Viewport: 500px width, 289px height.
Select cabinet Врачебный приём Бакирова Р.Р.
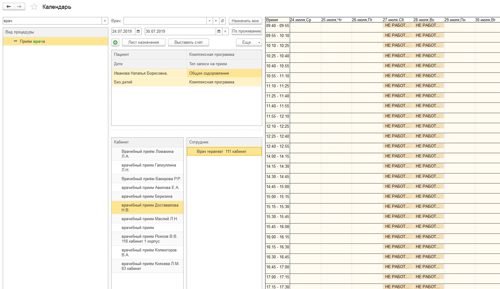pyautogui.click(x=151, y=179)
